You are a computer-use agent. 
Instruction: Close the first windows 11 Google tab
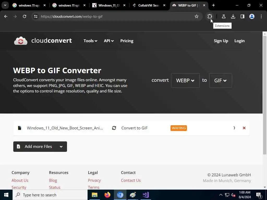tap(44, 5)
